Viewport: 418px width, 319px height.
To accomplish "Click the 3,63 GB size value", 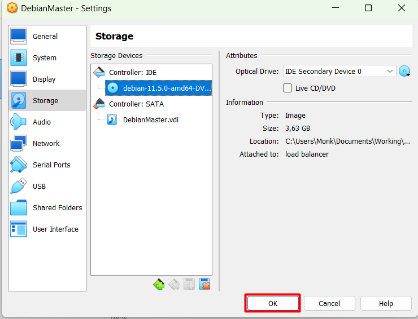I will tap(298, 129).
